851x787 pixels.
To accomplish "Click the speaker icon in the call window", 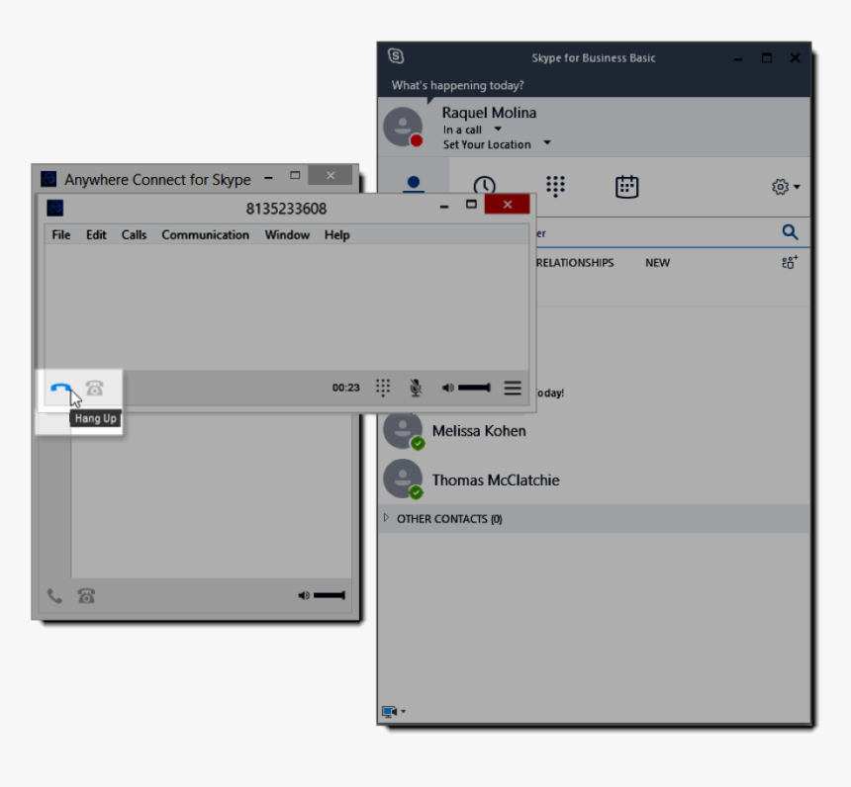I will 447,388.
